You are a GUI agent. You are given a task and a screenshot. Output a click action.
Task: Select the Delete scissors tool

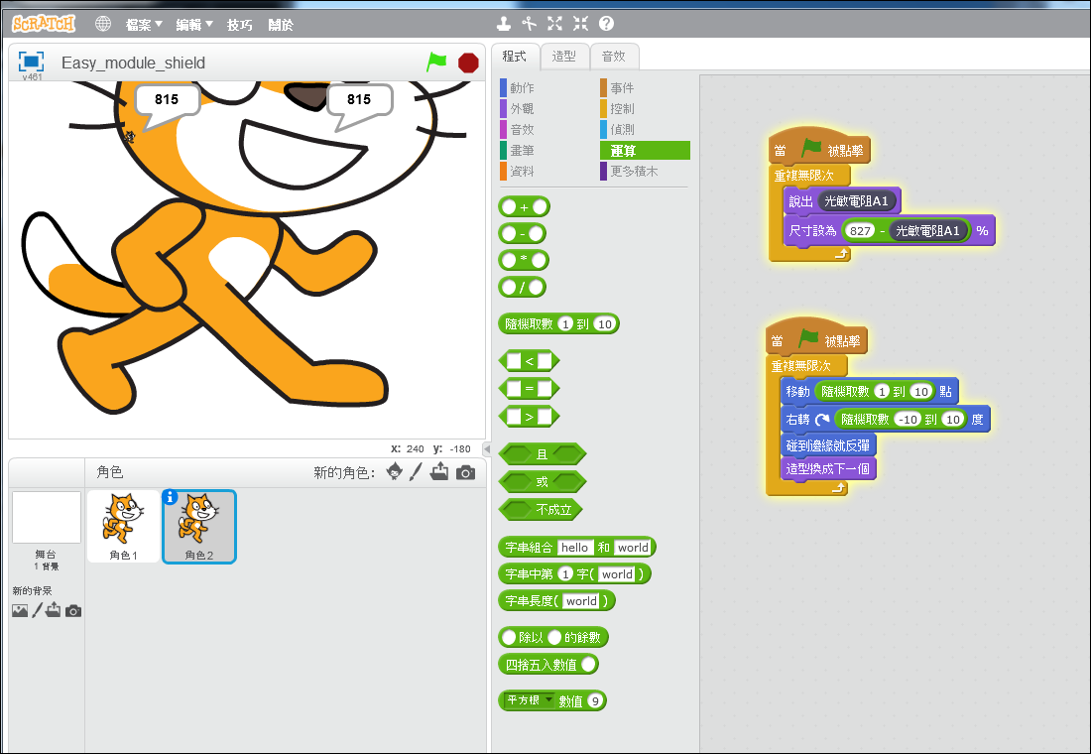point(530,24)
